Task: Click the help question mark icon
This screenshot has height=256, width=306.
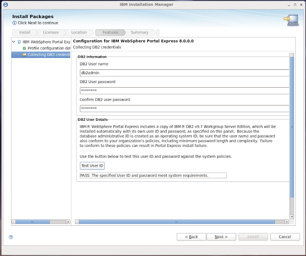Action: click(x=11, y=237)
